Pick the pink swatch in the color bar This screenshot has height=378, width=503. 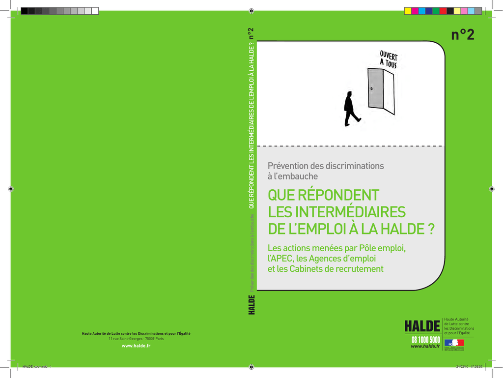[x=464, y=11]
